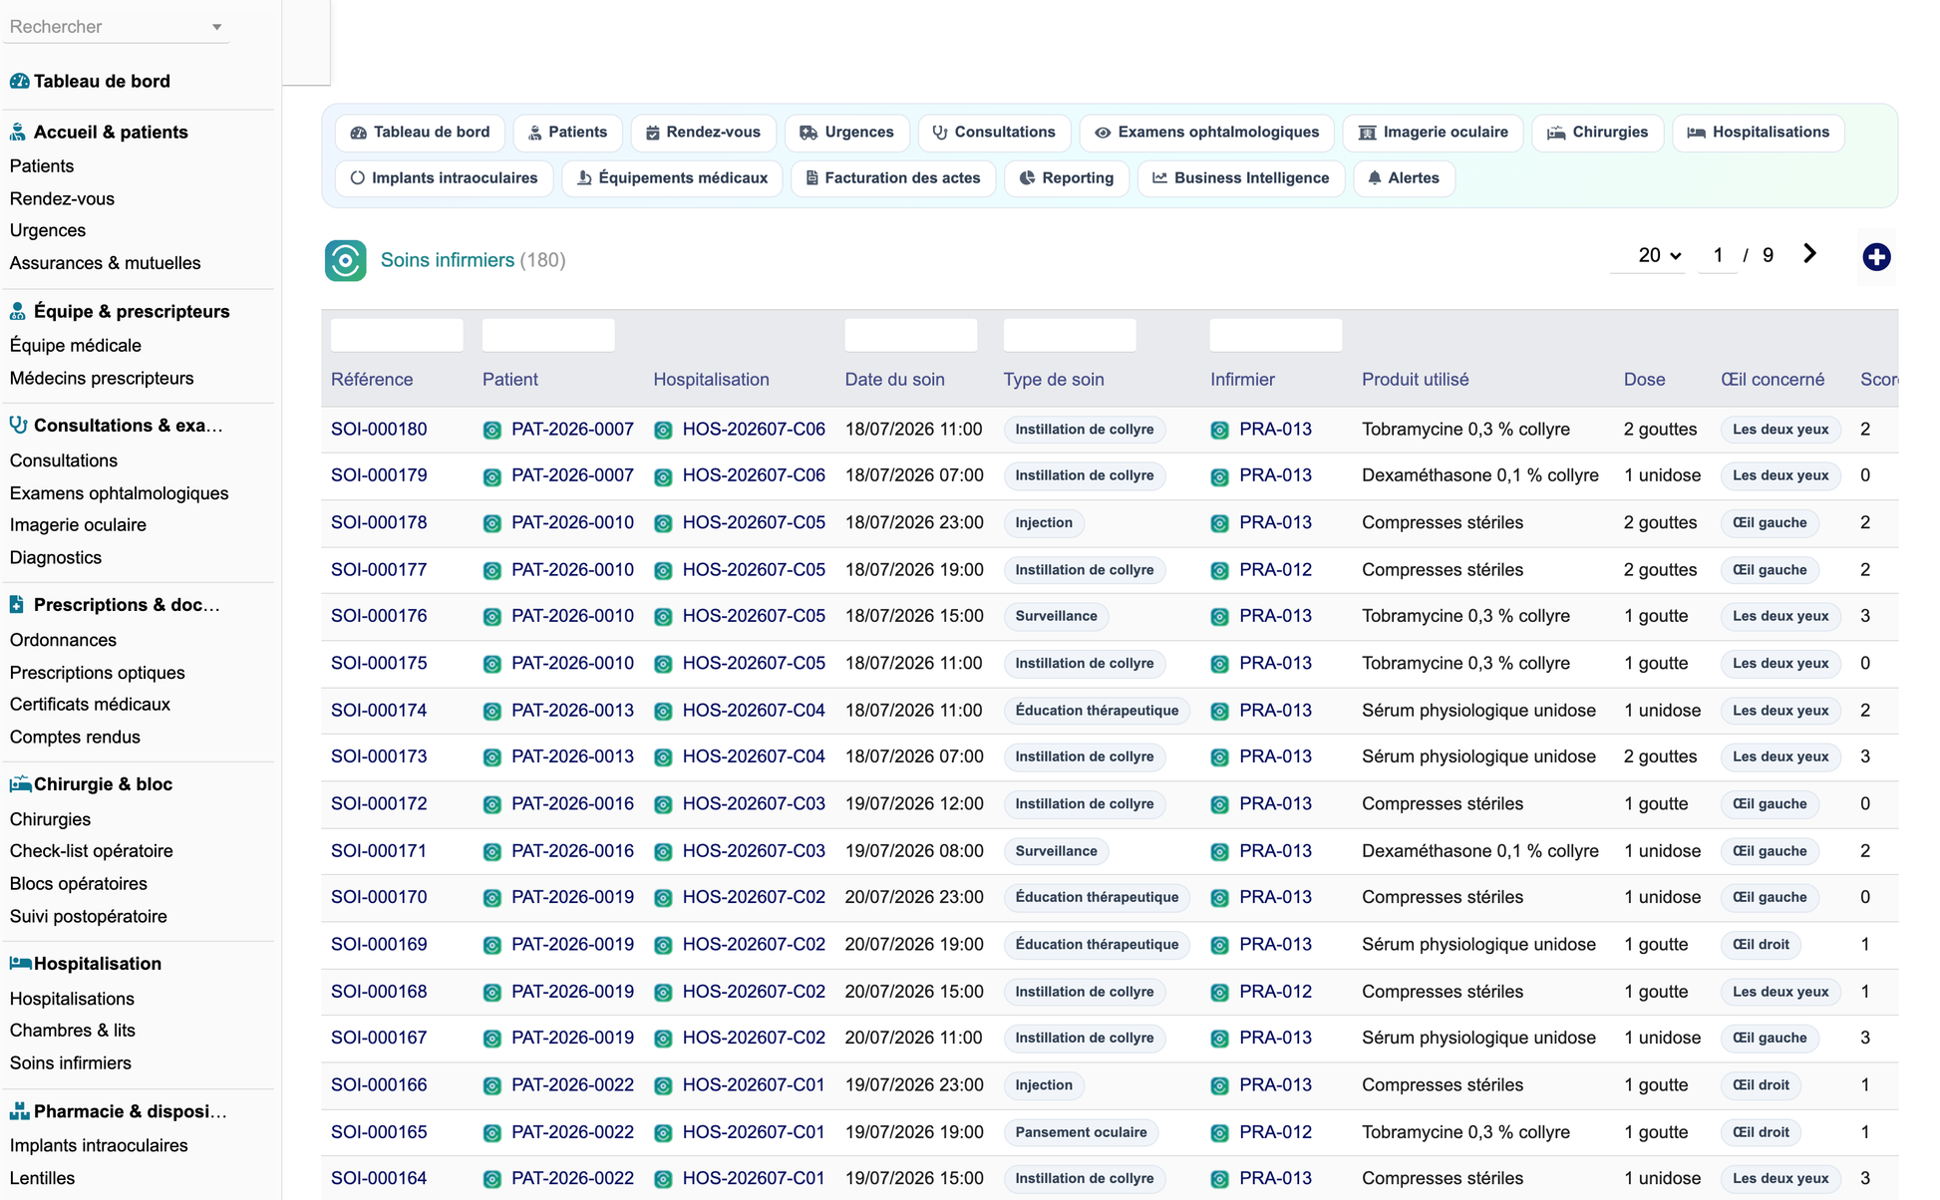Open patient PAT-2026-0013 in SOI-000173 row

coord(572,756)
